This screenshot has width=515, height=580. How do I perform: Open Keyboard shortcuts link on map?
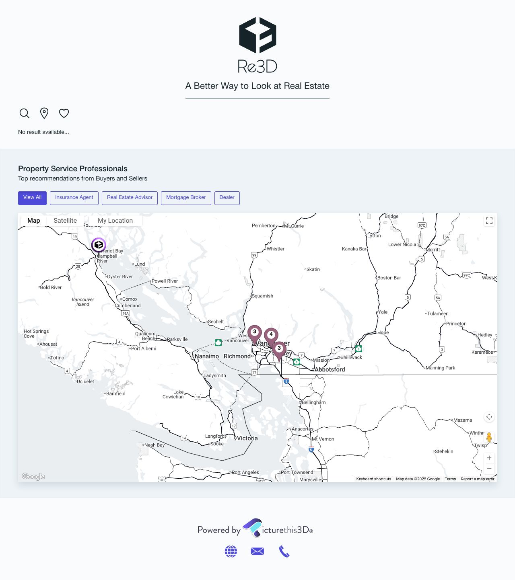click(x=374, y=479)
